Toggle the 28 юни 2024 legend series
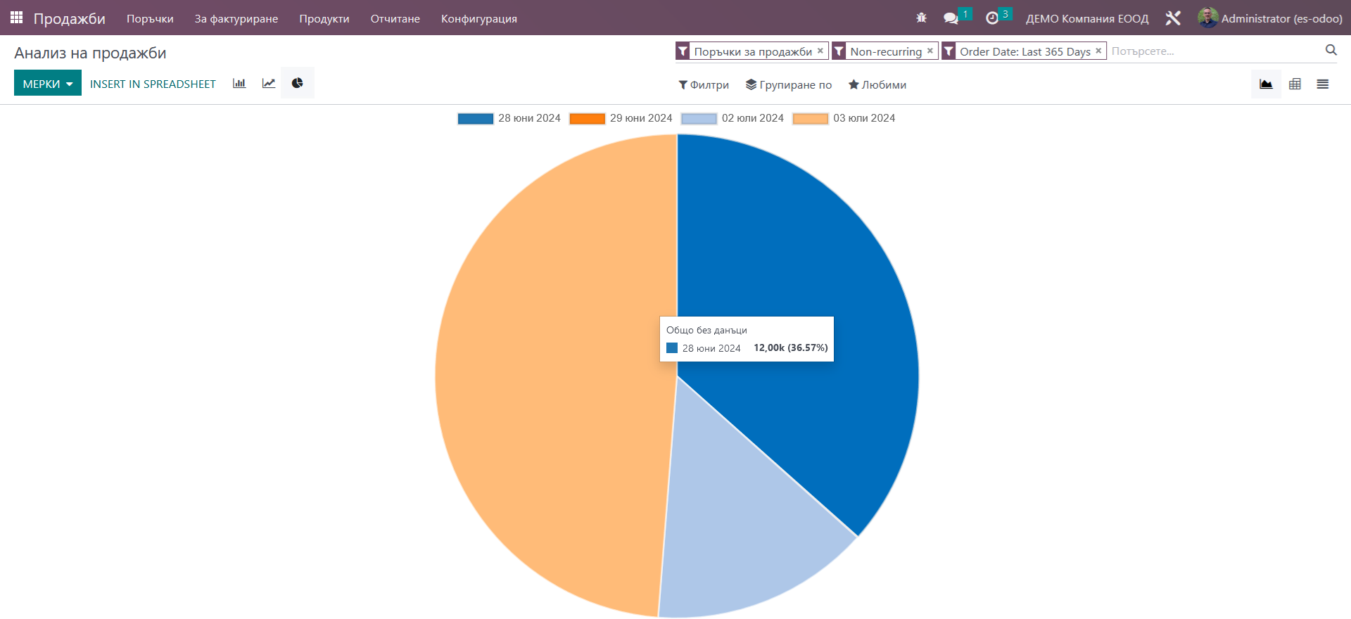The height and width of the screenshot is (619, 1351). [509, 118]
